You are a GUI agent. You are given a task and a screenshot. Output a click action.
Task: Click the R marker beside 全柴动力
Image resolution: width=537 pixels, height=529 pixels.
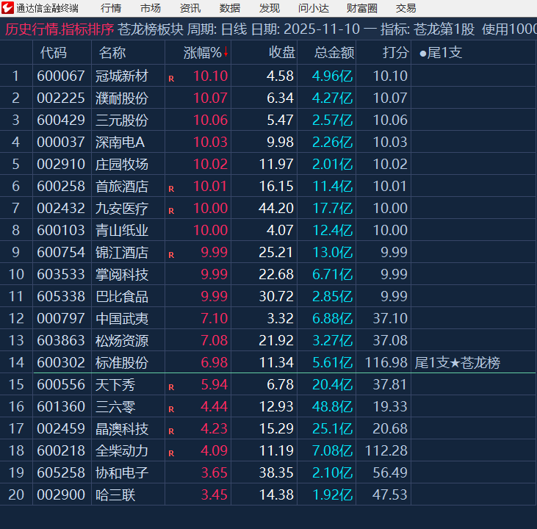pyautogui.click(x=171, y=453)
